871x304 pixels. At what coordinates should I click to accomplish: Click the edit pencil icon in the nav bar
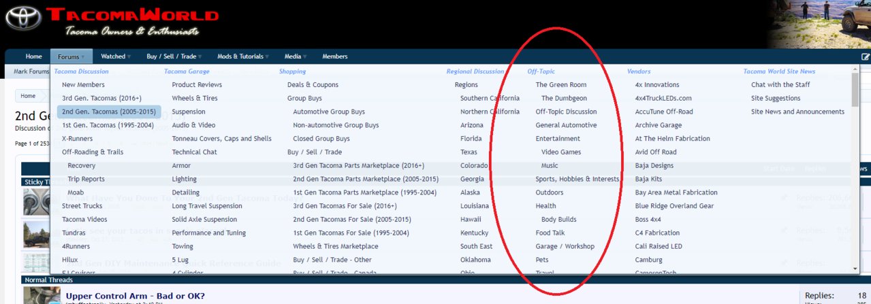point(866,56)
